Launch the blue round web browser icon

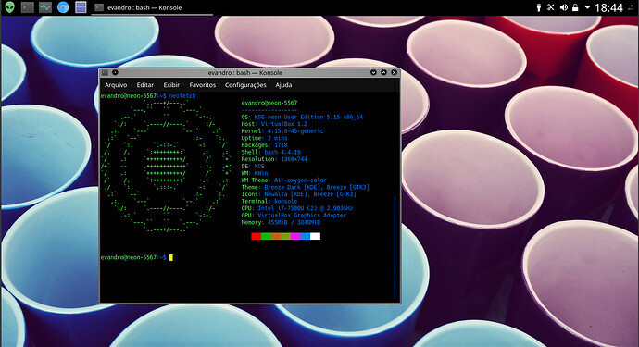click(63, 7)
